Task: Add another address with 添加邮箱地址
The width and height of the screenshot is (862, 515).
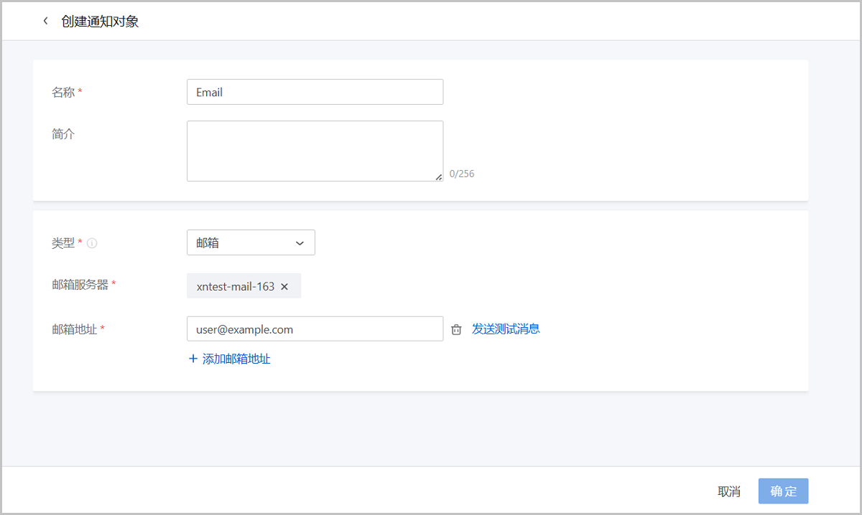Action: [x=229, y=359]
